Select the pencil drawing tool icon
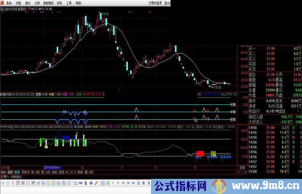The image size is (302, 194). point(95,183)
